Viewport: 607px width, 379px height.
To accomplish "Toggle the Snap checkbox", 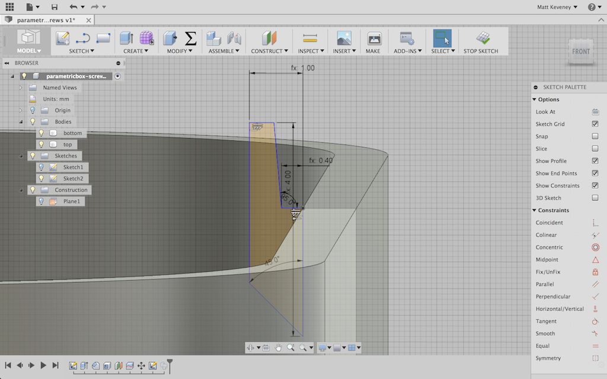I will tap(595, 136).
